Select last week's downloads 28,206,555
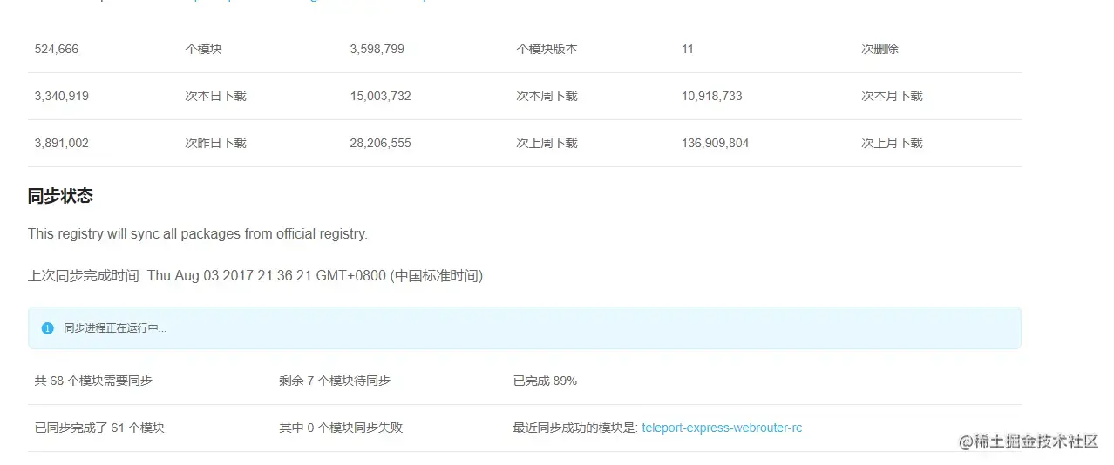The height and width of the screenshot is (465, 1114). point(381,143)
